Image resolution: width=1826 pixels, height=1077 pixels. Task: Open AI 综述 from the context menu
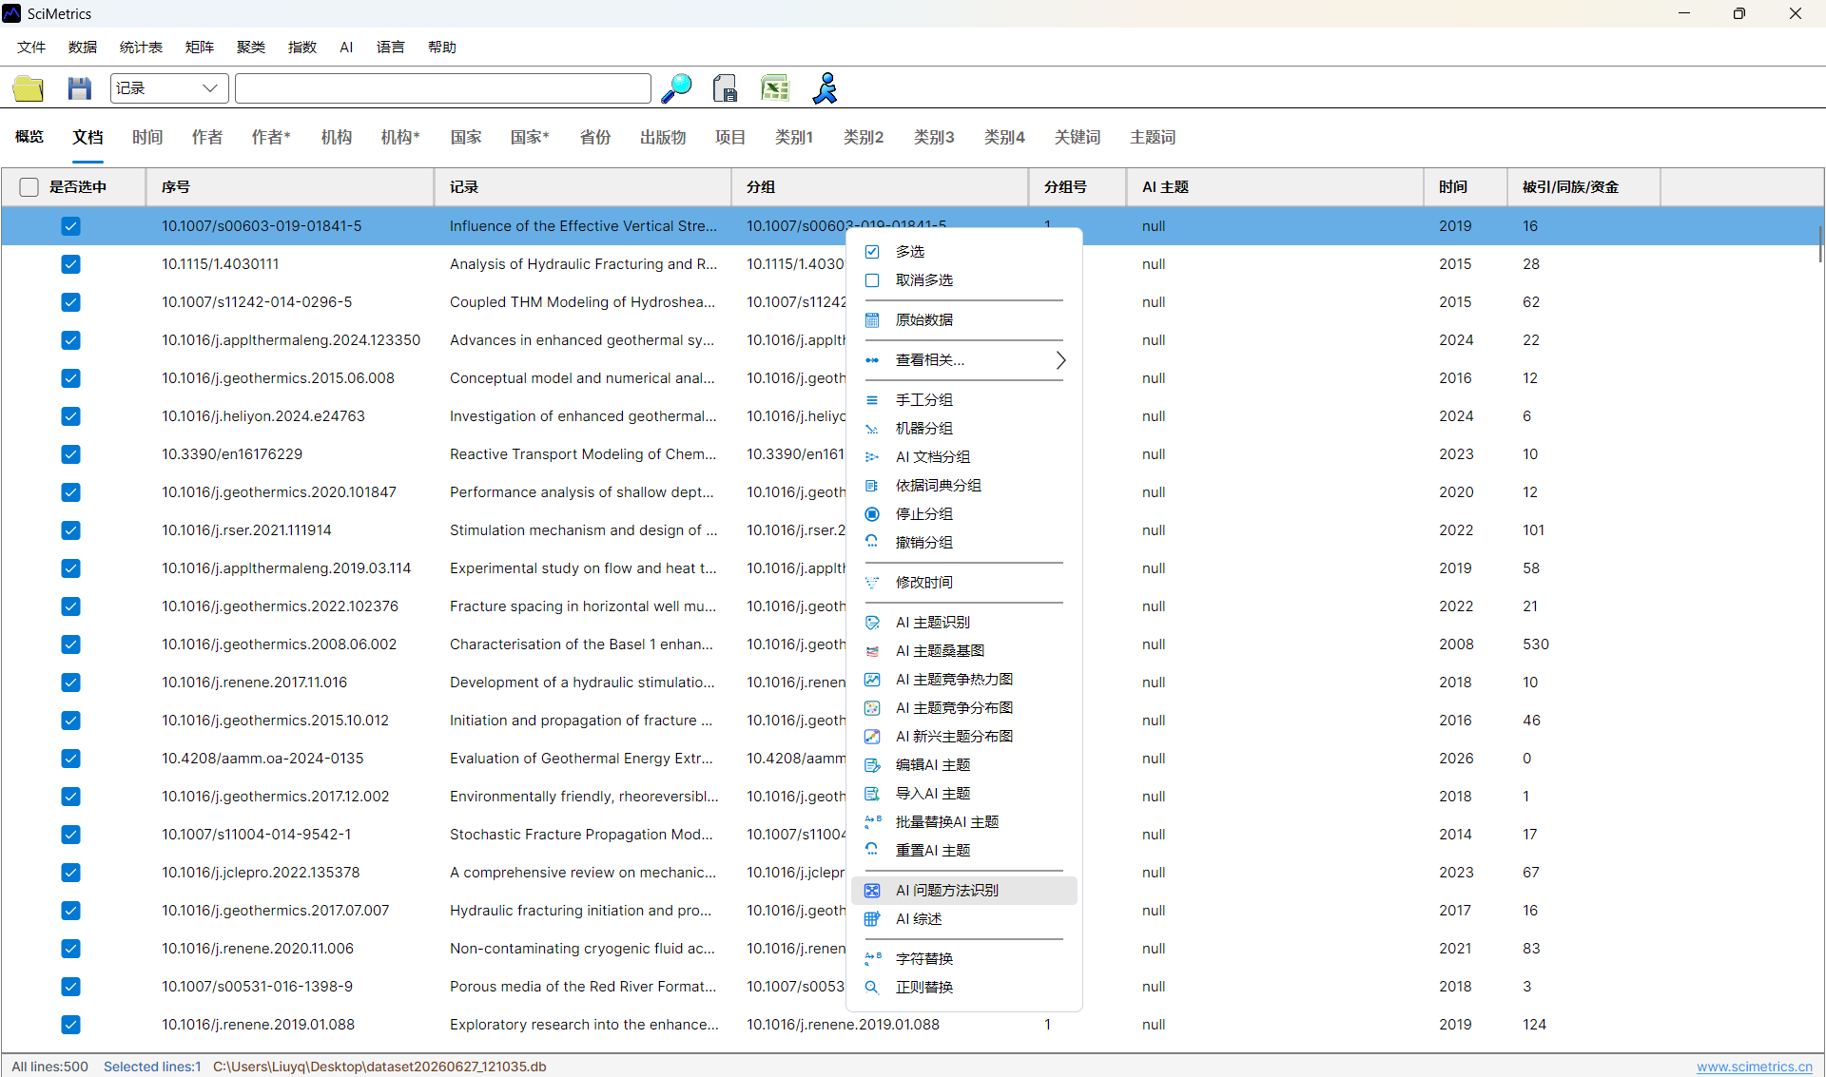[x=964, y=919]
